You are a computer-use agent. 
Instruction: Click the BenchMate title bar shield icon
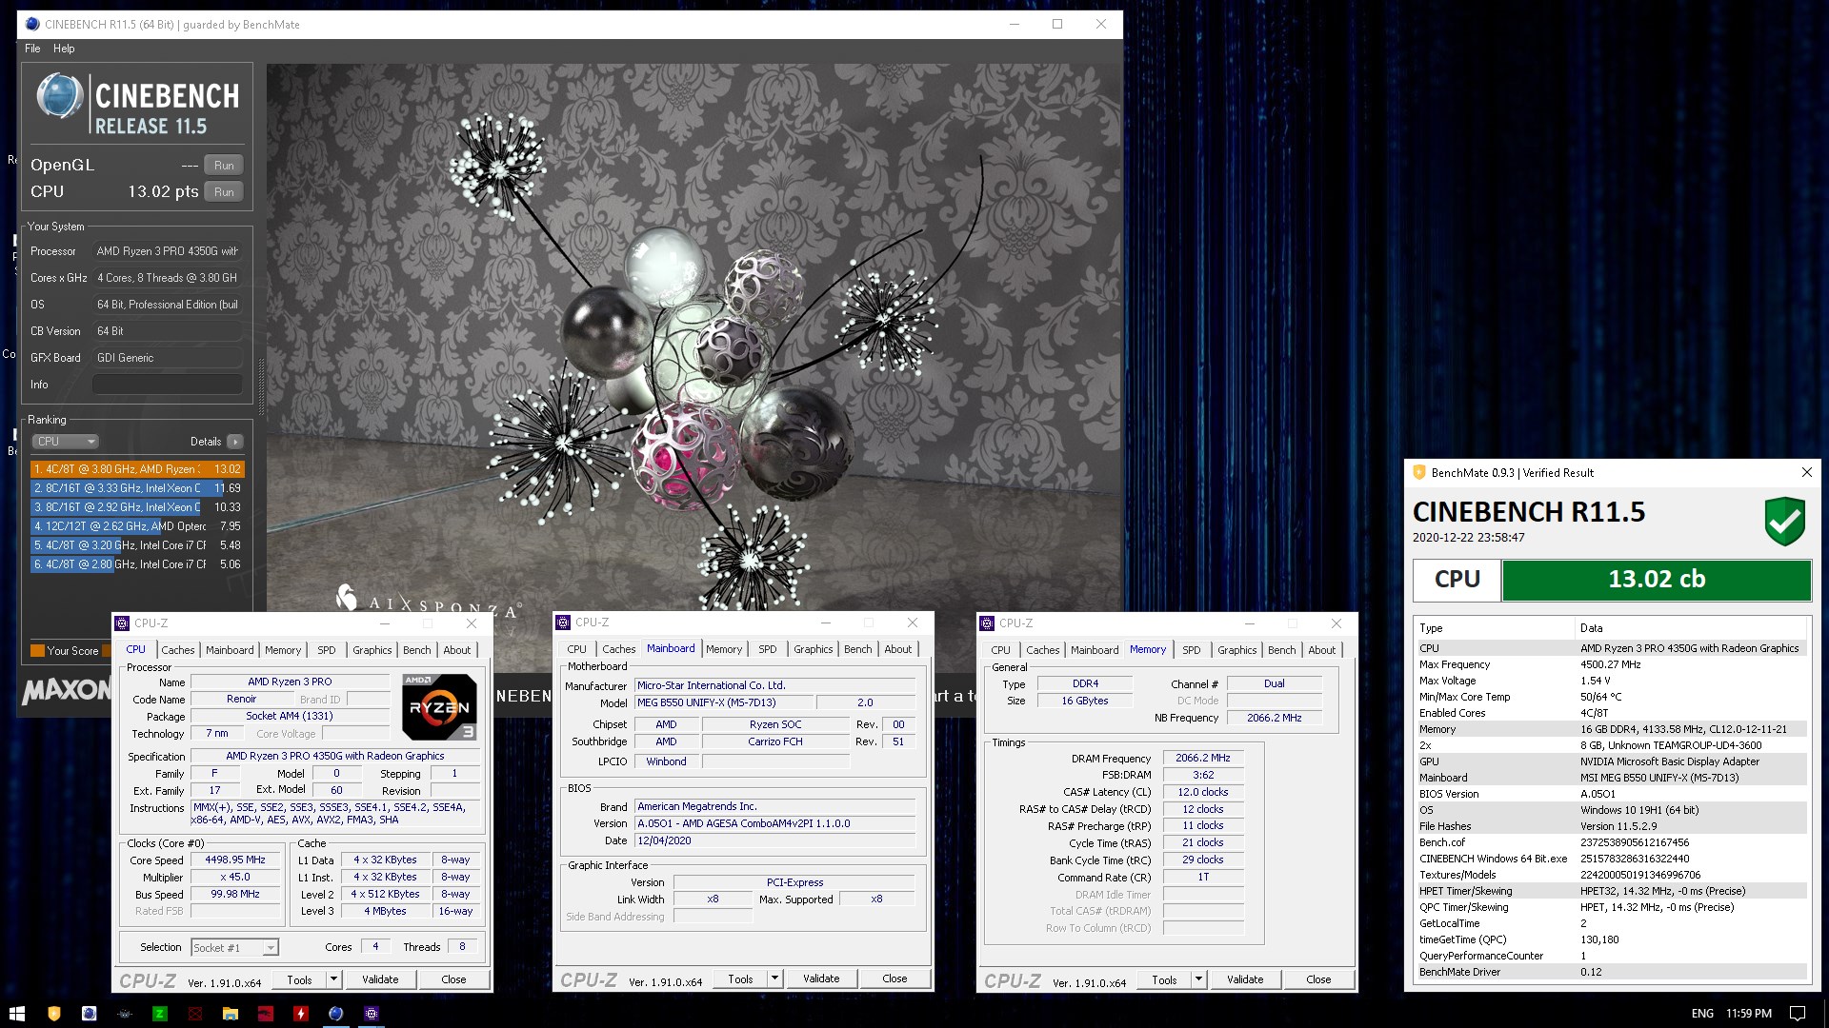[1418, 472]
